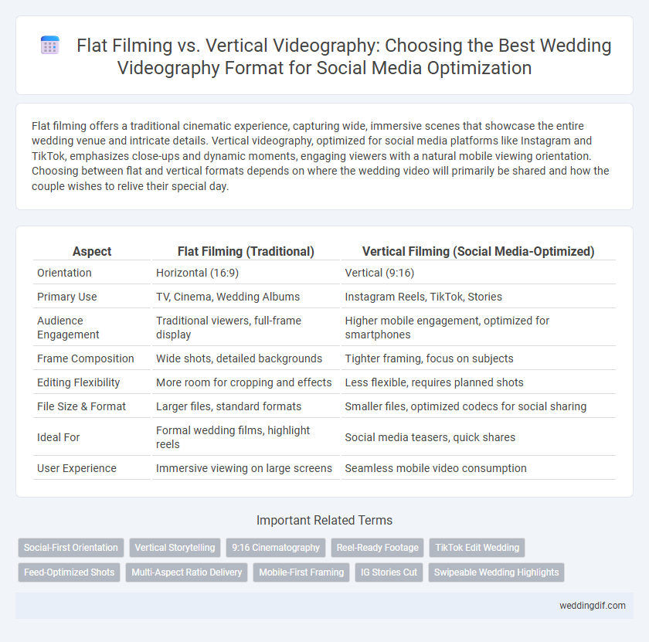
Task: Click the More room for cropping cell
Action: point(246,382)
